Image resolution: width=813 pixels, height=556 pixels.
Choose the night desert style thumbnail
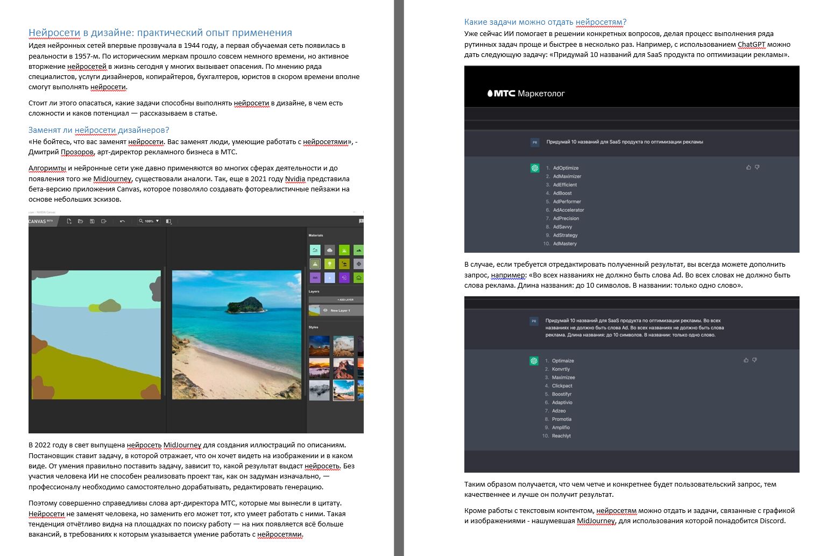[x=319, y=346]
